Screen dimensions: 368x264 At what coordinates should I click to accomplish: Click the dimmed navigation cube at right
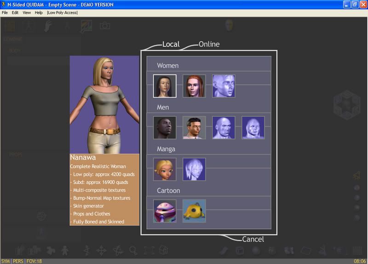(347, 105)
